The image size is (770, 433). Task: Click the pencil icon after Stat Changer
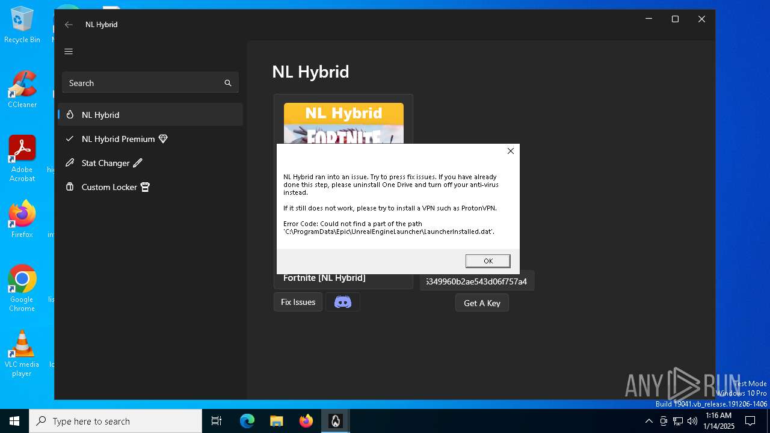click(138, 163)
